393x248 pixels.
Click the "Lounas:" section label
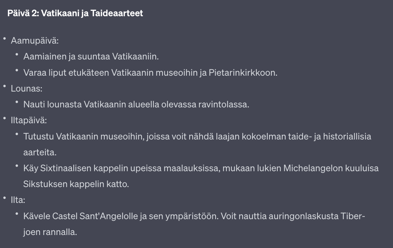tap(26, 88)
